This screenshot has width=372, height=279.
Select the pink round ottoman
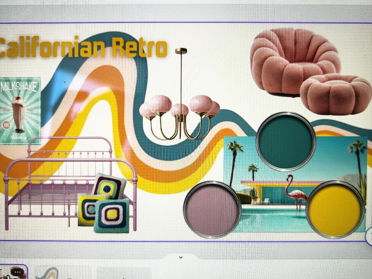[335, 94]
